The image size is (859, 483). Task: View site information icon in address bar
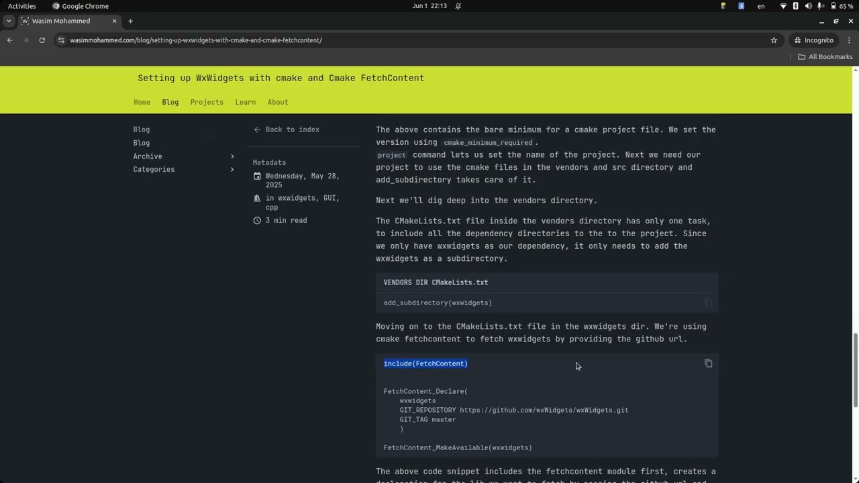[x=62, y=40]
